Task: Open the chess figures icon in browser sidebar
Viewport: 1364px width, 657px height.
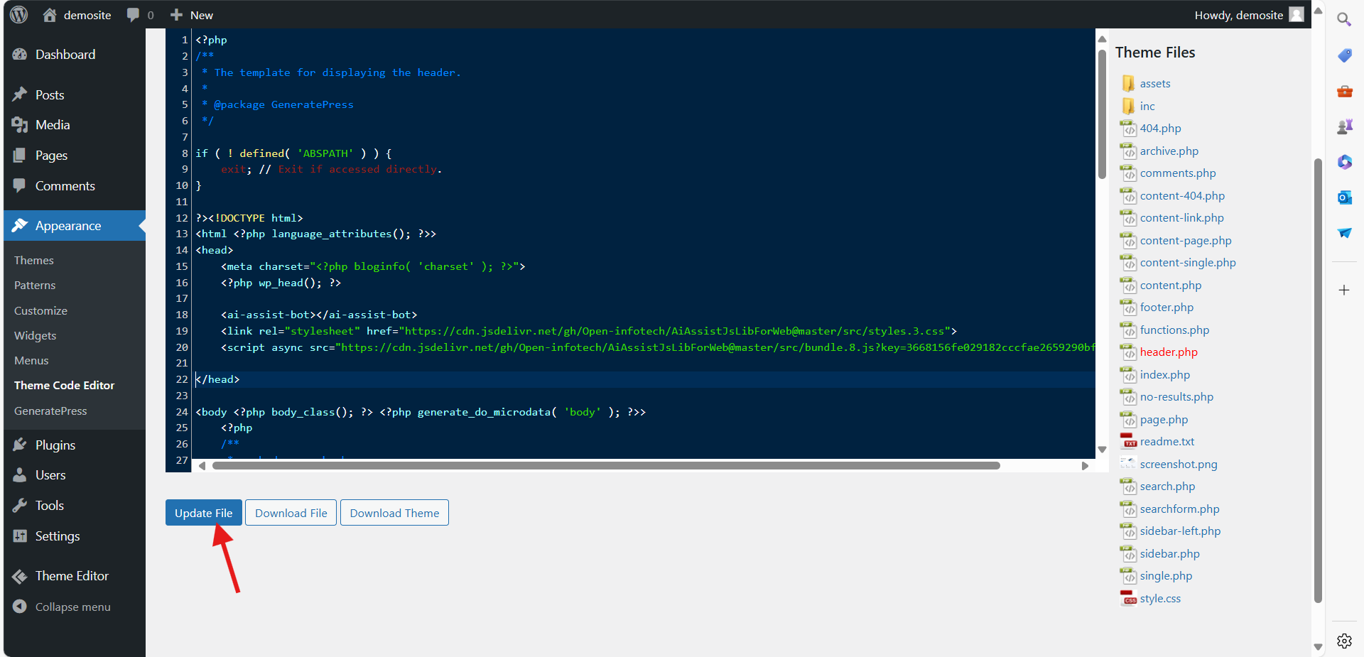Action: [x=1344, y=126]
